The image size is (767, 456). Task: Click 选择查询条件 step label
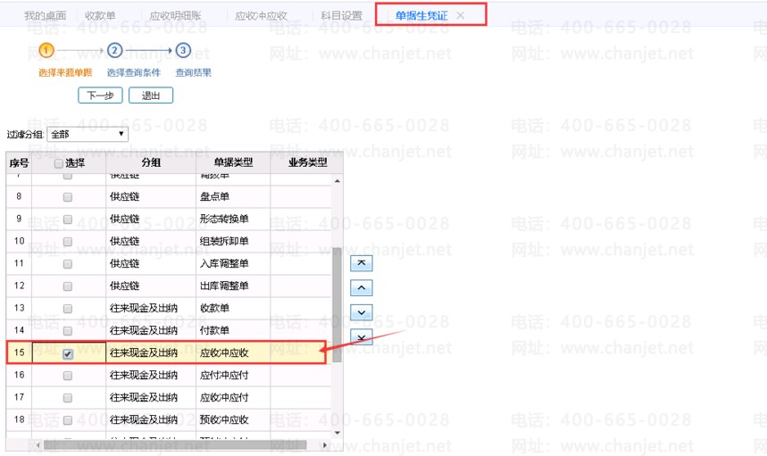[x=134, y=73]
